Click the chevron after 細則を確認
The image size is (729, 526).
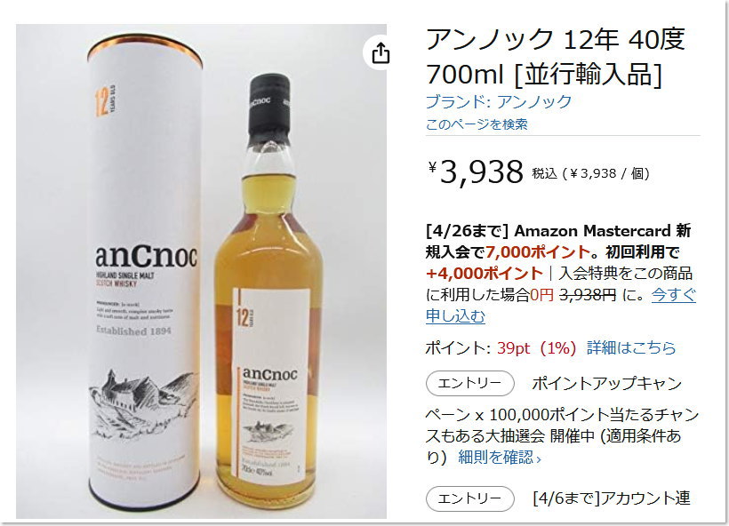pyautogui.click(x=539, y=459)
